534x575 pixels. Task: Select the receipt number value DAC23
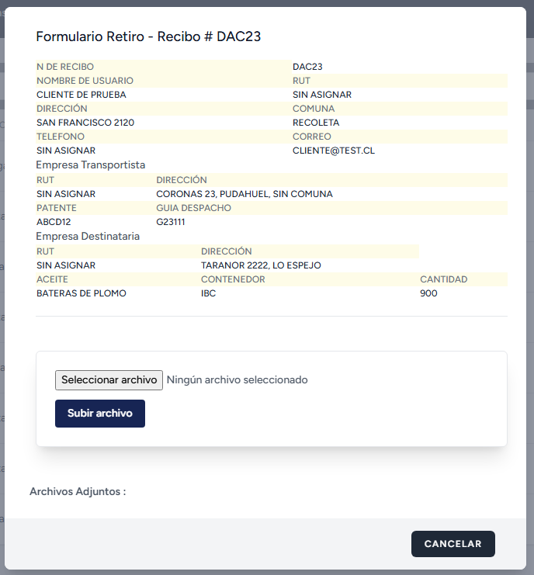click(x=307, y=67)
